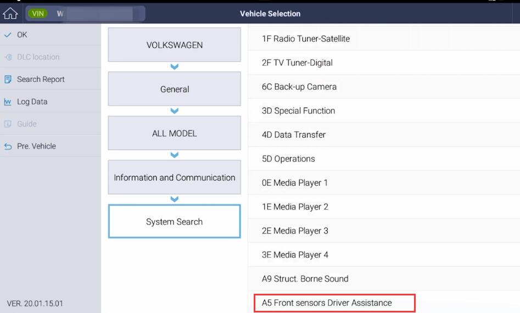Image resolution: width=520 pixels, height=313 pixels.
Task: Click the Pre. Vehicle back-arrow icon
Action: (x=8, y=146)
